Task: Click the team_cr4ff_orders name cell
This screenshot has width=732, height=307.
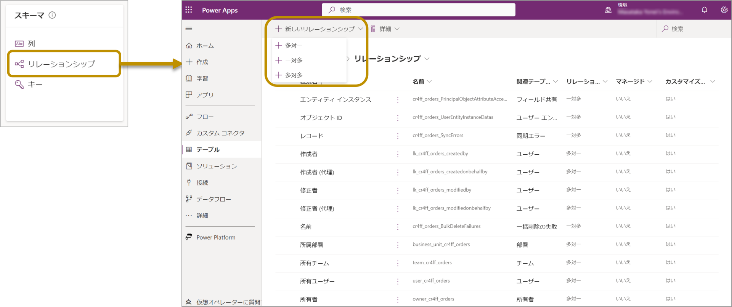Action: (x=432, y=262)
